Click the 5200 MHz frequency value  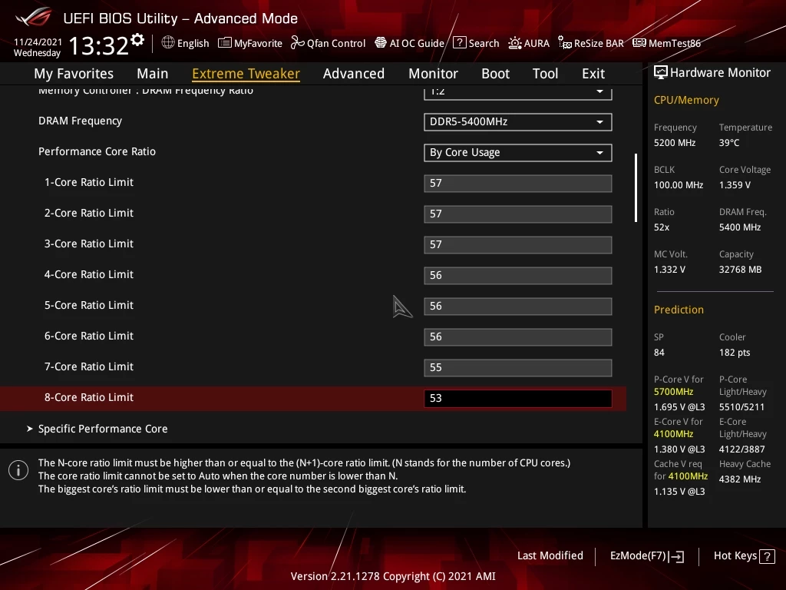(x=675, y=143)
